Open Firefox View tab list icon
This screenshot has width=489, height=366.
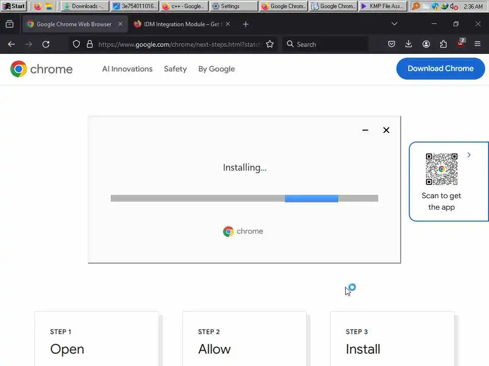tap(10, 24)
